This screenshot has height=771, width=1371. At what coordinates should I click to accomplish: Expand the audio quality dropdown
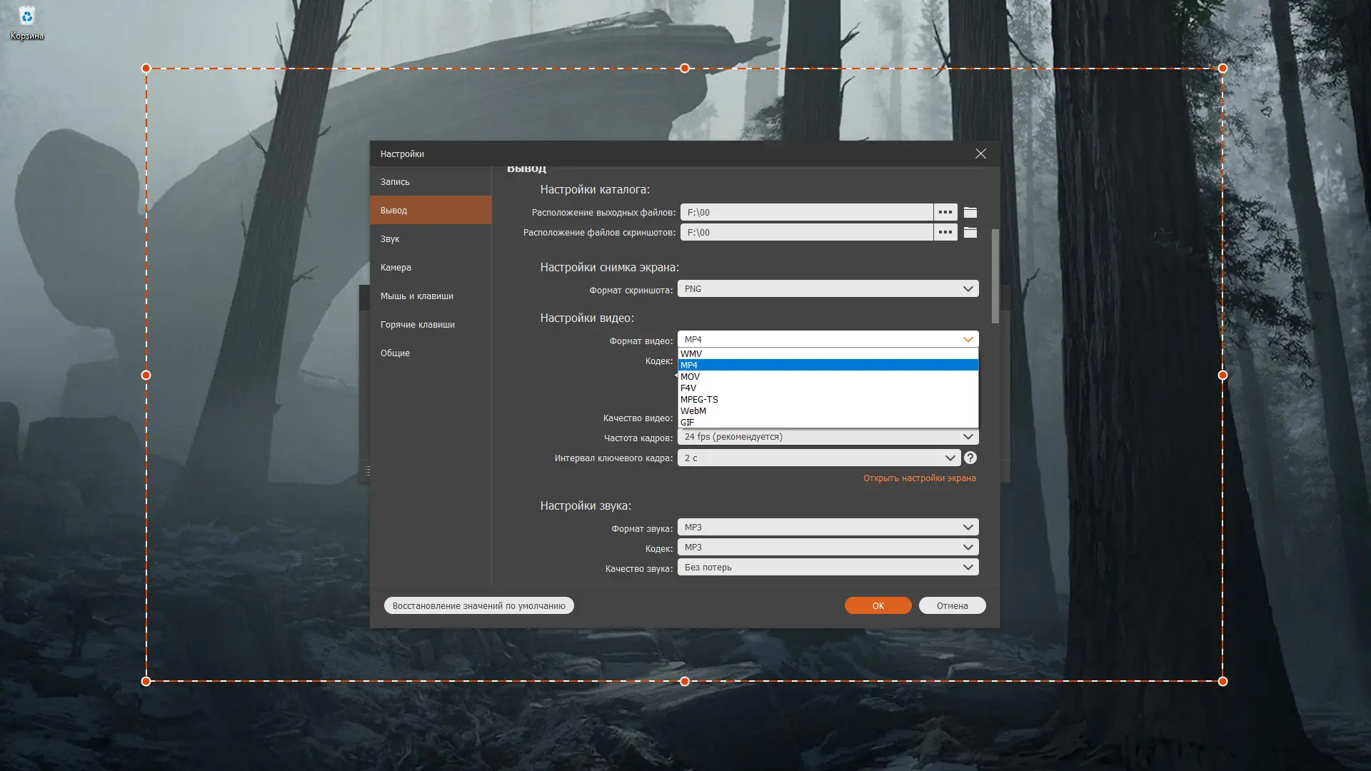click(x=827, y=567)
